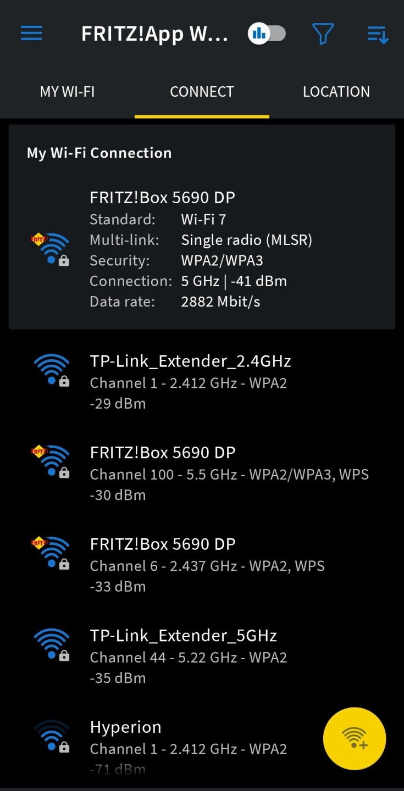Tap the TP-Link_Extender_2.4GHz signal icon
Image resolution: width=404 pixels, height=791 pixels.
pyautogui.click(x=52, y=370)
